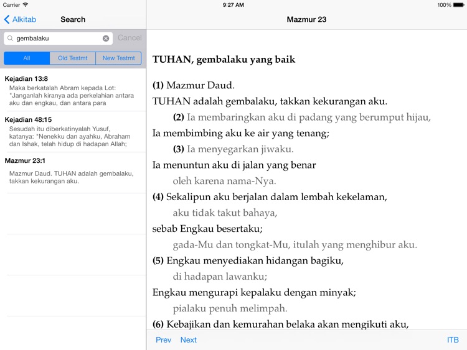Filter results by New Testmt
Screen dimensions: 467x350
click(118, 58)
